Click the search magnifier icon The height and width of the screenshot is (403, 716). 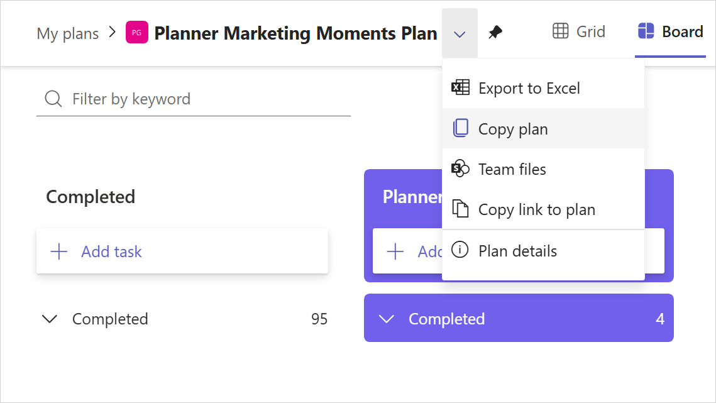(x=53, y=99)
